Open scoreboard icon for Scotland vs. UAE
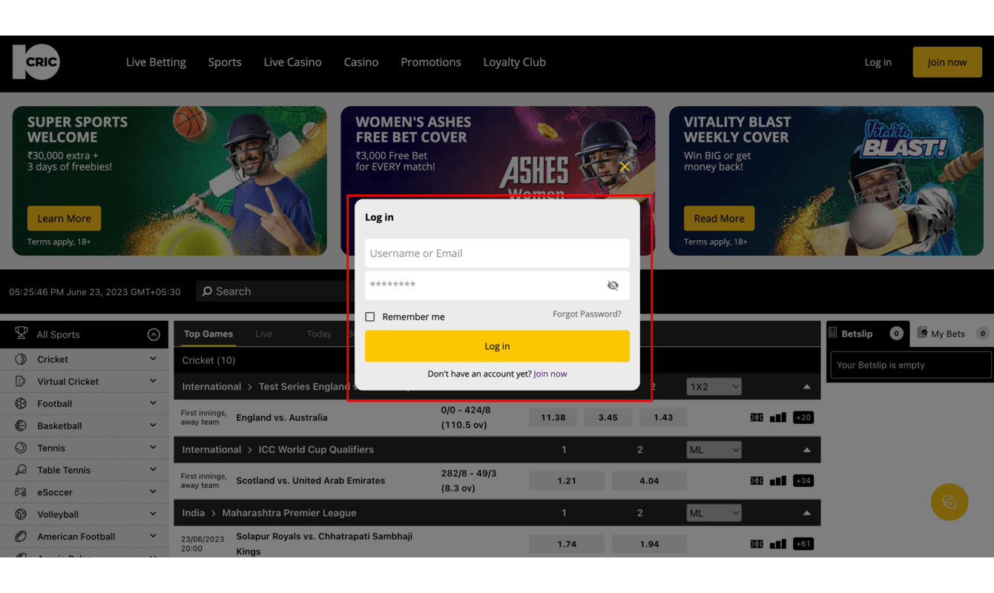The width and height of the screenshot is (994, 593). [757, 480]
